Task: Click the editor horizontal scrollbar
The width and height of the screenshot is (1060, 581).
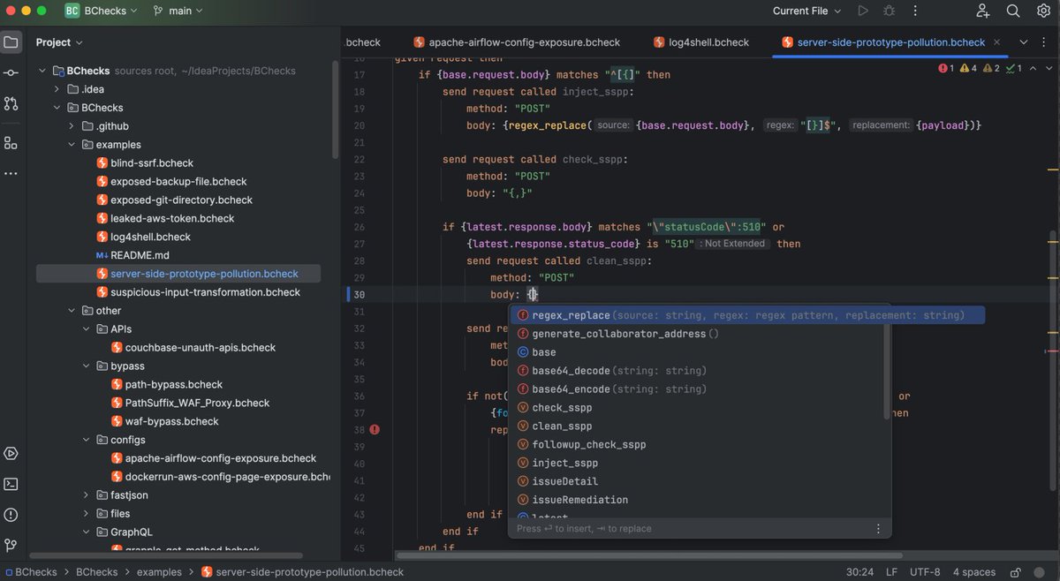Action: (649, 555)
